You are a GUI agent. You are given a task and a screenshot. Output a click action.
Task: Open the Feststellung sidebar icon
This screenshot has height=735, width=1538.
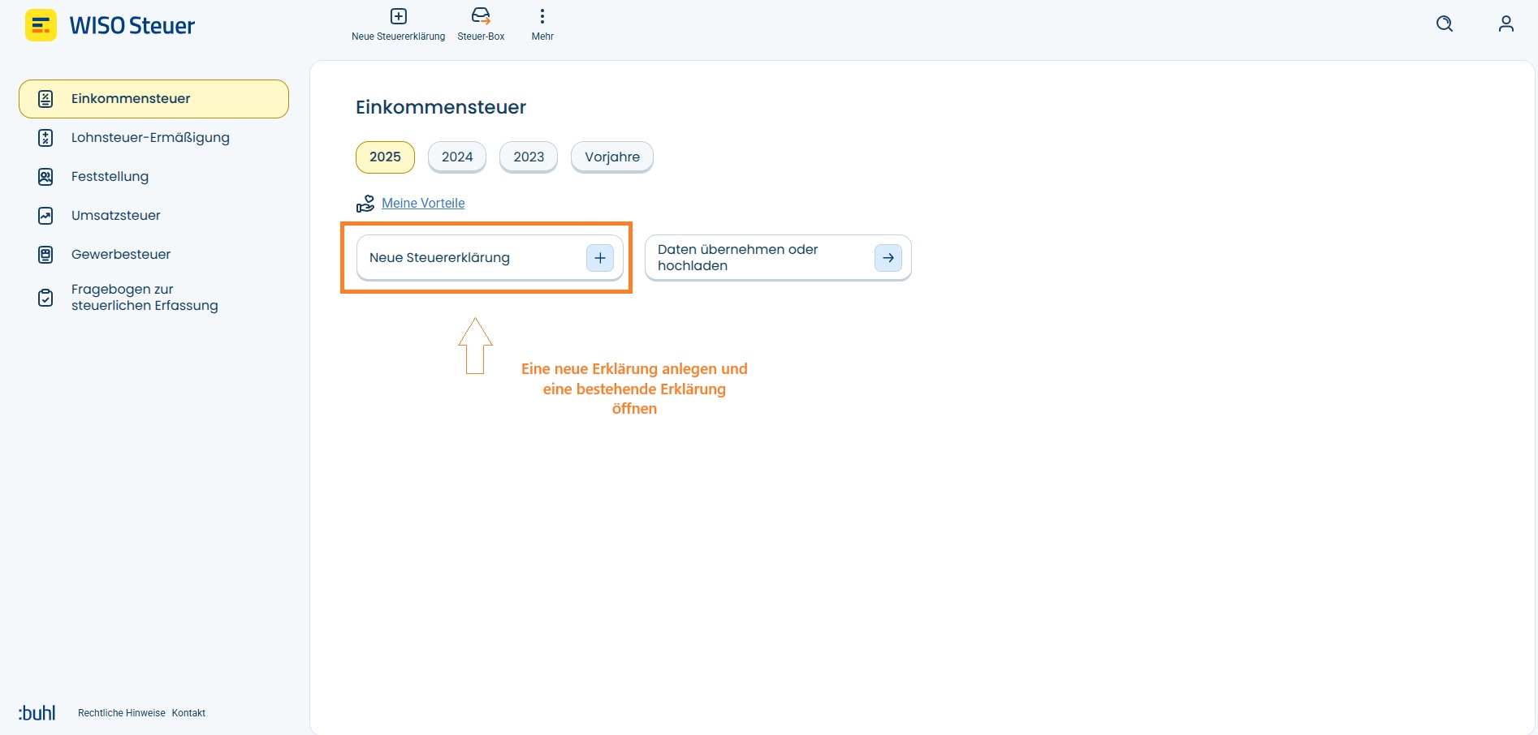45,177
